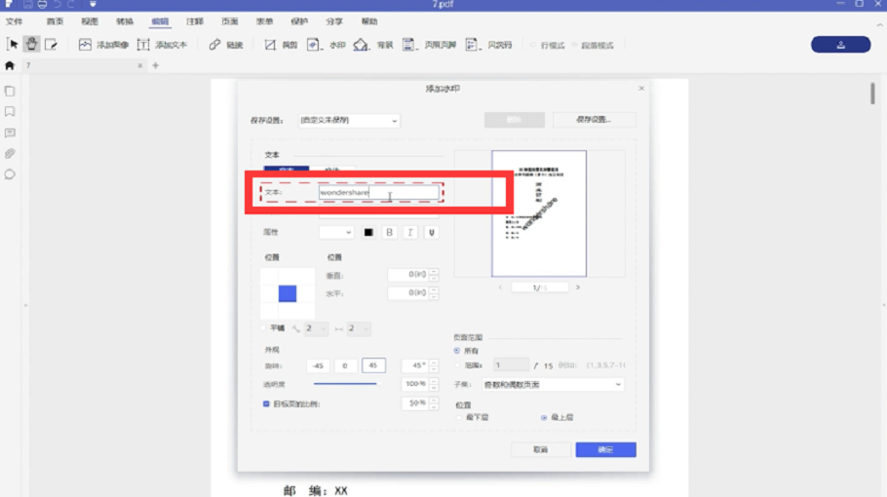Switch to the Protect (保护) tab

point(299,21)
